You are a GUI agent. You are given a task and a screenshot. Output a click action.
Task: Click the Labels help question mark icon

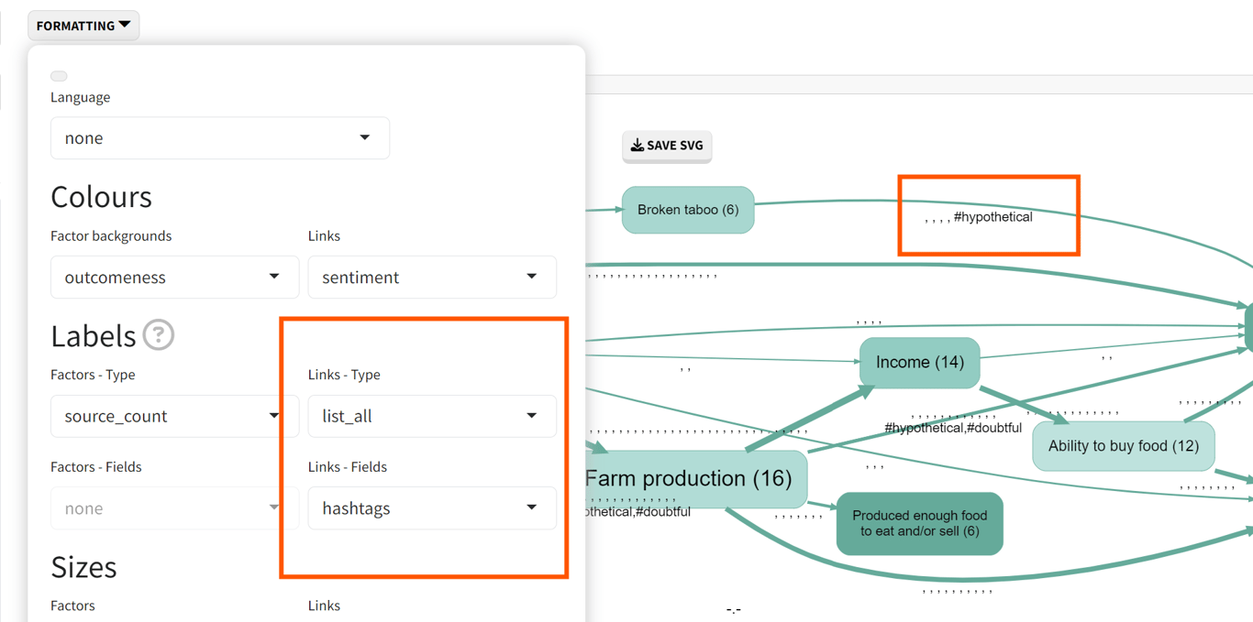(158, 335)
